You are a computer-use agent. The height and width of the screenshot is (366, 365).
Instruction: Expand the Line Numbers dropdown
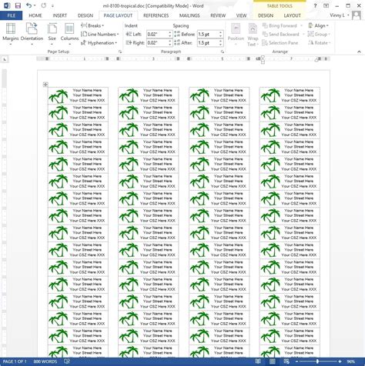100,34
